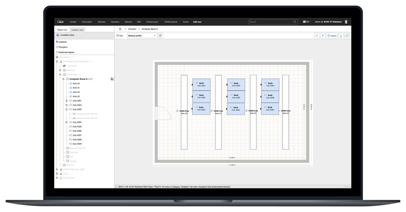Image resolution: width=406 pixels, height=212 pixels.
Task: Click the info icon in the status bar
Action: click(x=116, y=187)
